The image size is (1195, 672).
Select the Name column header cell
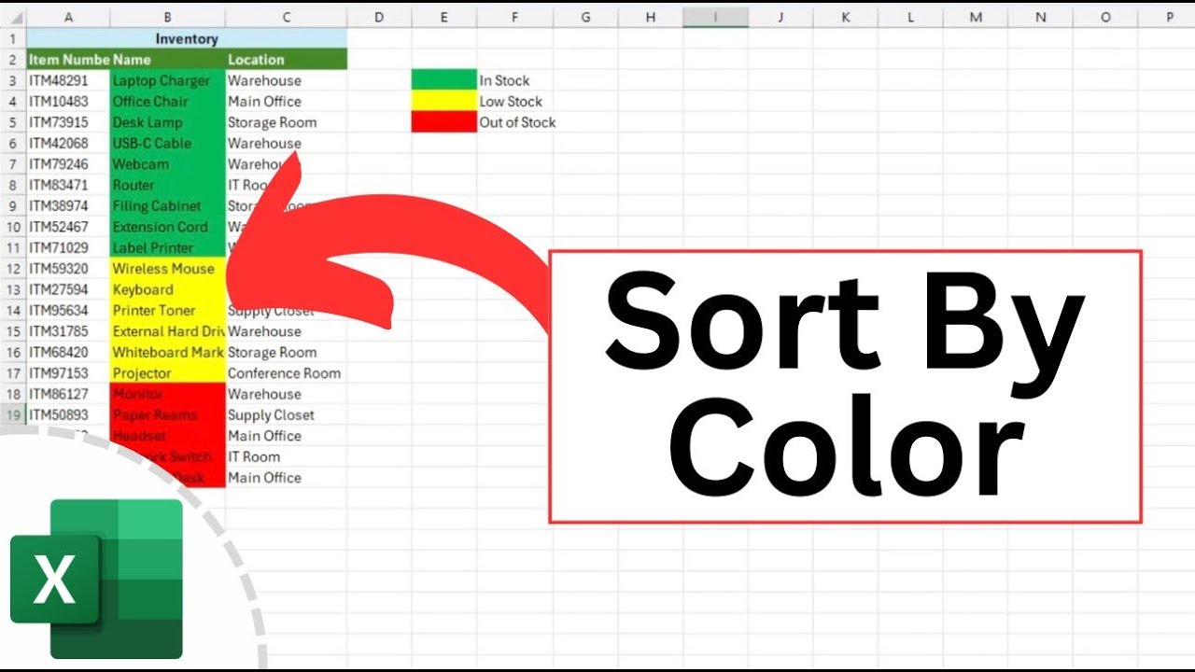(167, 59)
